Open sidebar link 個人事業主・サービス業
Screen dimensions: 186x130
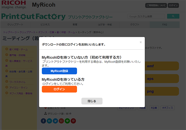click(x=19, y=63)
